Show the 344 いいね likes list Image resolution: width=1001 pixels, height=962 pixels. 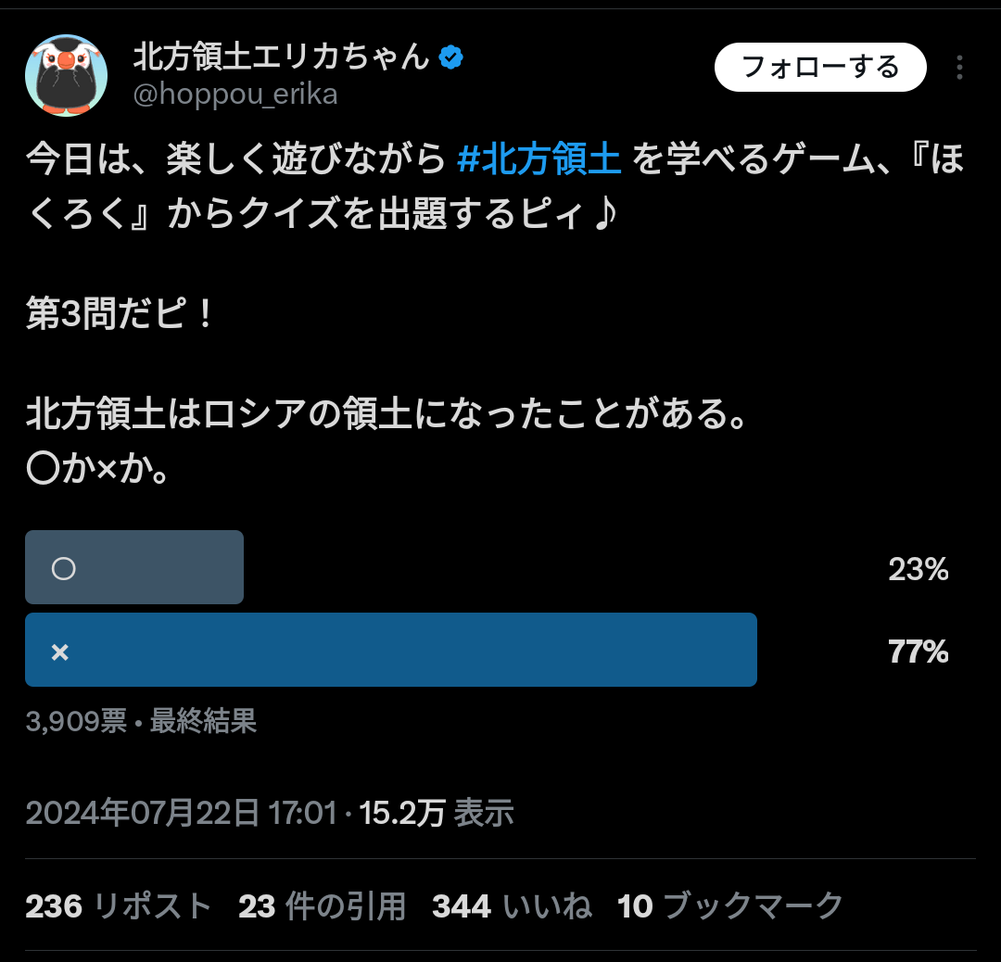coord(512,905)
